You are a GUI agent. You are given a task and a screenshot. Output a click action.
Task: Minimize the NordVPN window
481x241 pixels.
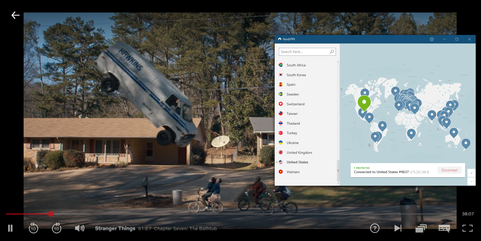click(444, 39)
